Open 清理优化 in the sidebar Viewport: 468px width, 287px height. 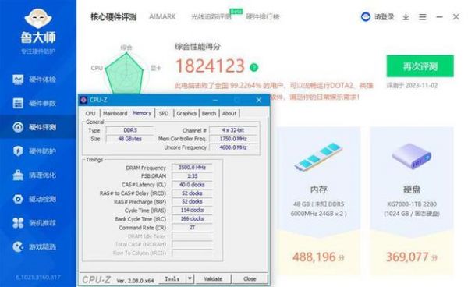point(34,175)
